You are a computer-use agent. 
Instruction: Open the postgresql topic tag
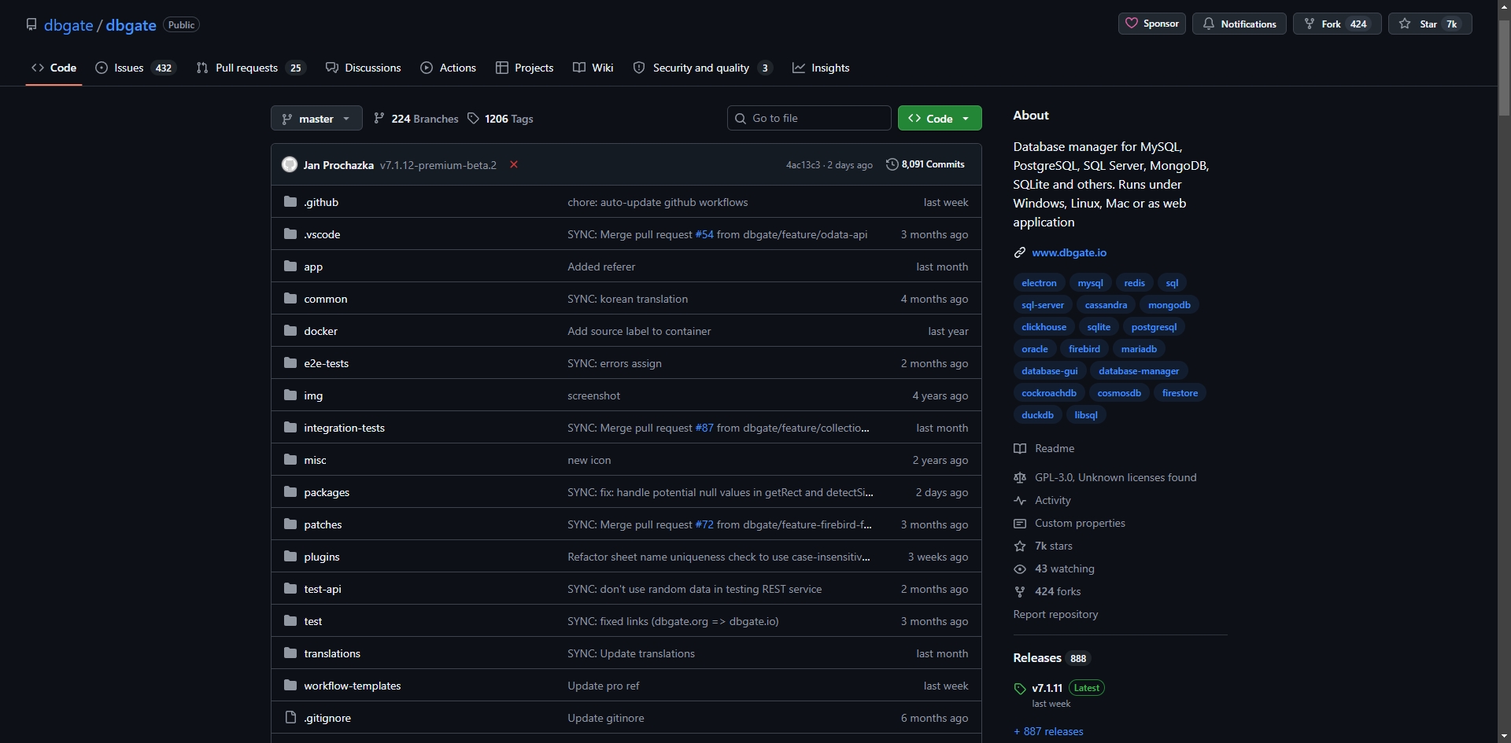(x=1154, y=326)
